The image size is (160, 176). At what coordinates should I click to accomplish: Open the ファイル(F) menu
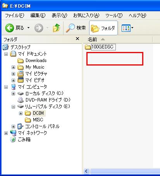pos(14,16)
